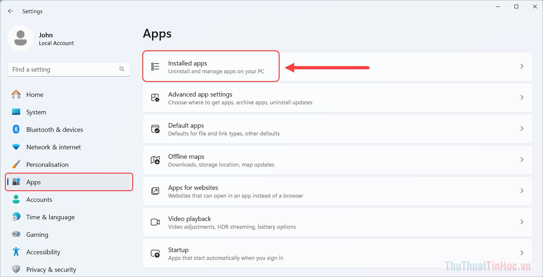Open Apps for websites settings

click(338, 191)
